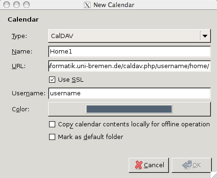Click the X11 icon in title bar
The width and height of the screenshot is (217, 178).
tap(87, 5)
